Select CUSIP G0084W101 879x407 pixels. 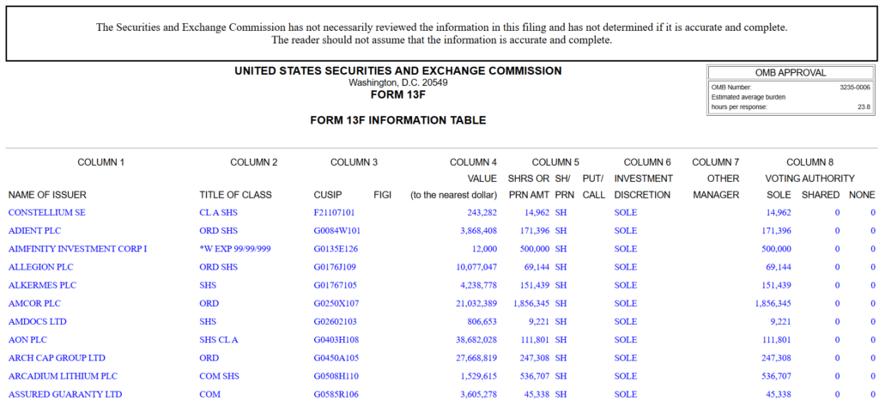click(x=336, y=230)
